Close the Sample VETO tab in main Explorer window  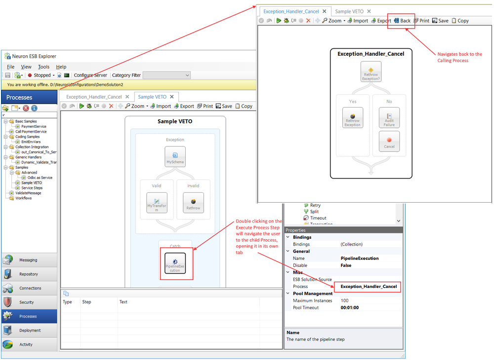point(172,97)
